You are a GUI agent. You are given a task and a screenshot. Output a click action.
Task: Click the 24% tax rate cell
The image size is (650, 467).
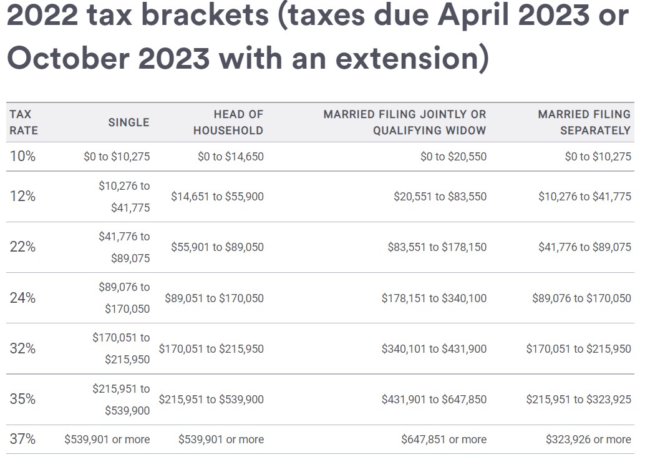click(x=23, y=298)
